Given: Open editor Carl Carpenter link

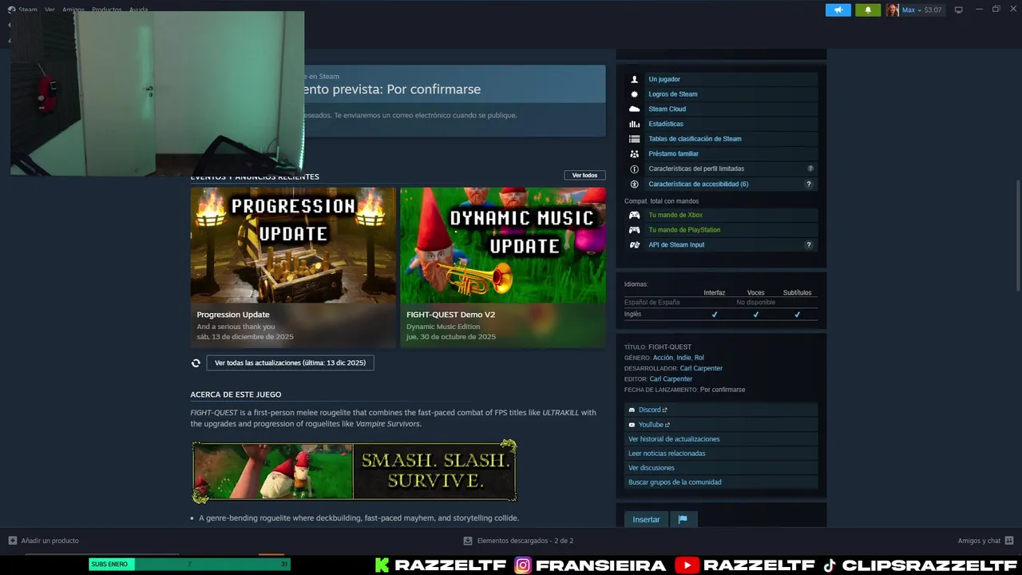Looking at the screenshot, I should pyautogui.click(x=671, y=379).
